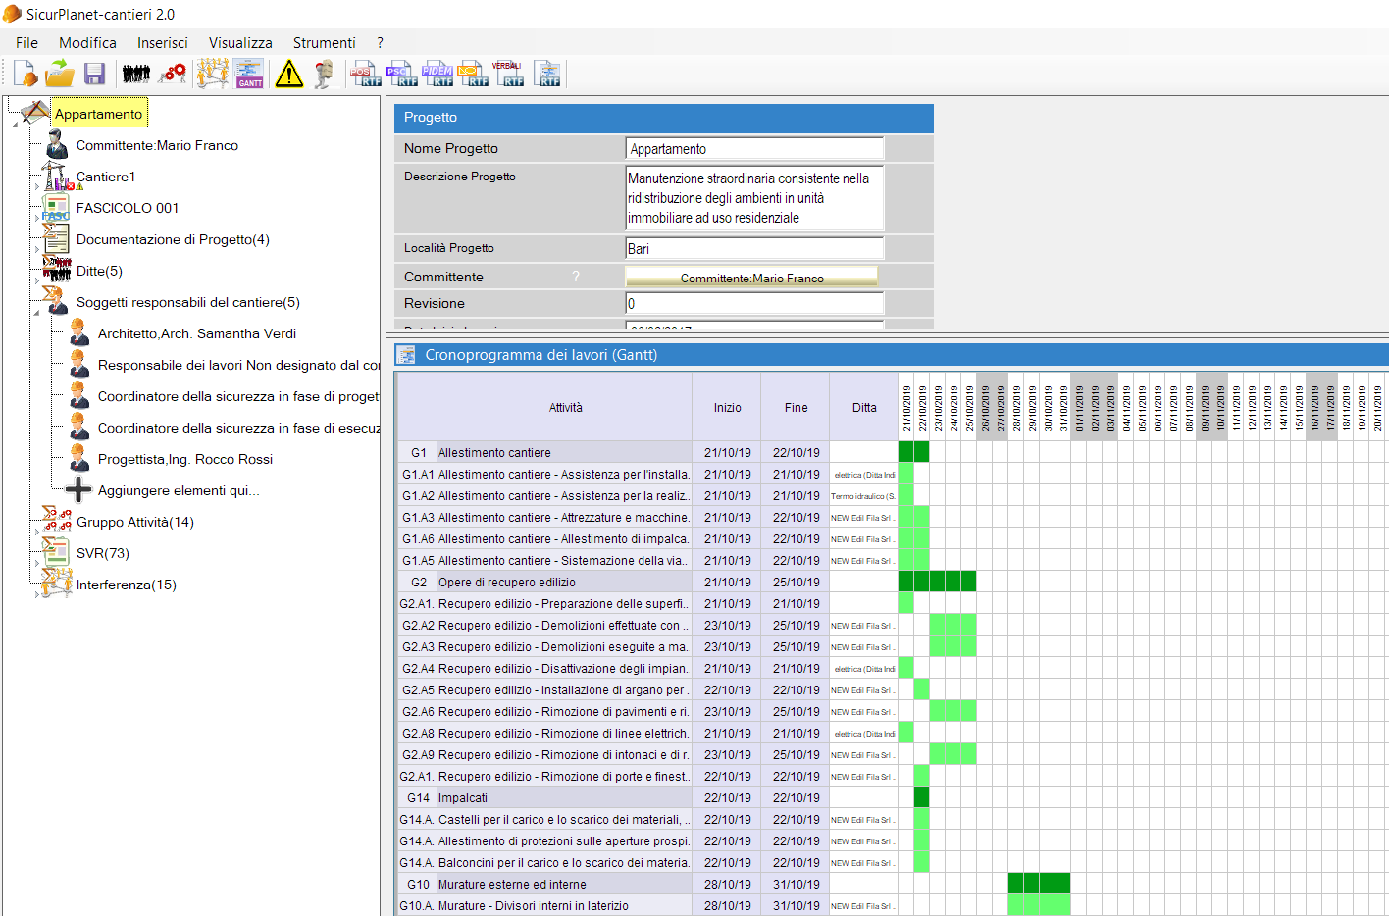Open the GANTT chart toolbar icon
This screenshot has height=916, width=1389.
[249, 74]
